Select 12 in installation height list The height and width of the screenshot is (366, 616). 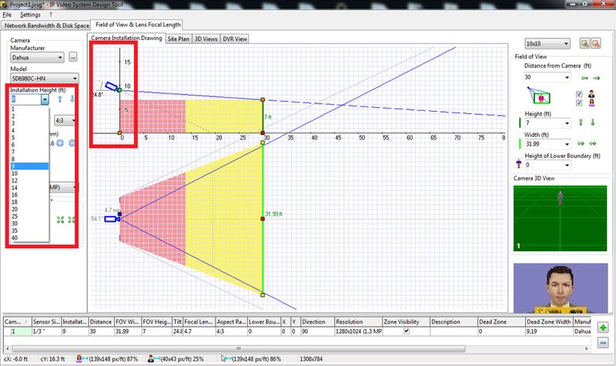[14, 180]
